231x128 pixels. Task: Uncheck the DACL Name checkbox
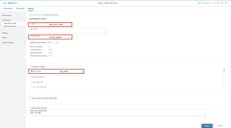[x=32, y=71]
